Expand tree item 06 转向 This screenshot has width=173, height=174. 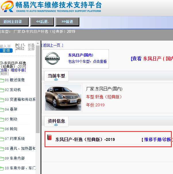tap(11, 129)
